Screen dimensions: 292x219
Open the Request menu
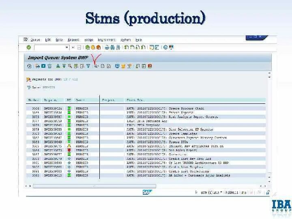pos(73,40)
